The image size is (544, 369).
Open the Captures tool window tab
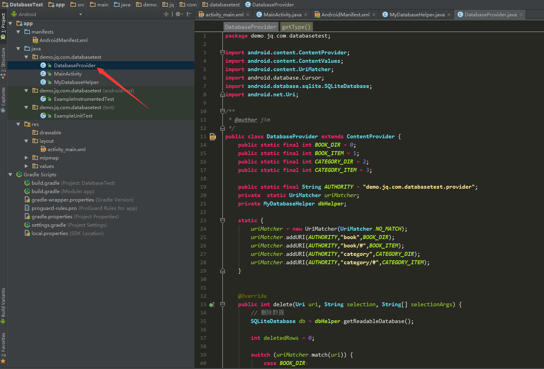pos(3,100)
